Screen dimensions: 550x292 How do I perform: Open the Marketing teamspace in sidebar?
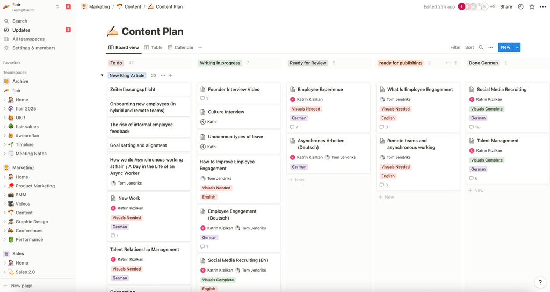(x=23, y=168)
